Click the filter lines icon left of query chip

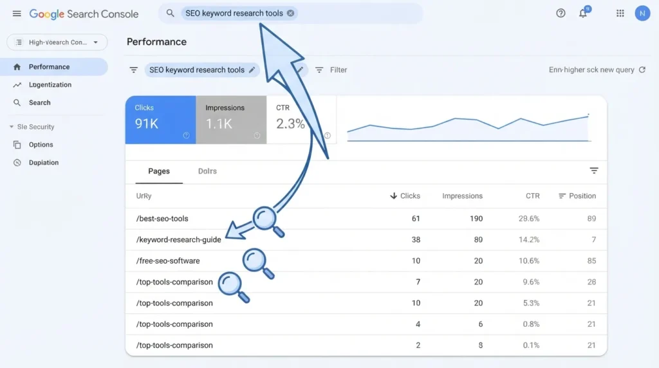click(x=134, y=70)
